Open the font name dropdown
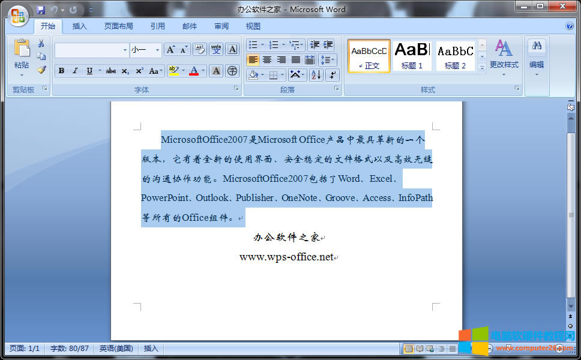Image resolution: width=581 pixels, height=360 pixels. [125, 50]
